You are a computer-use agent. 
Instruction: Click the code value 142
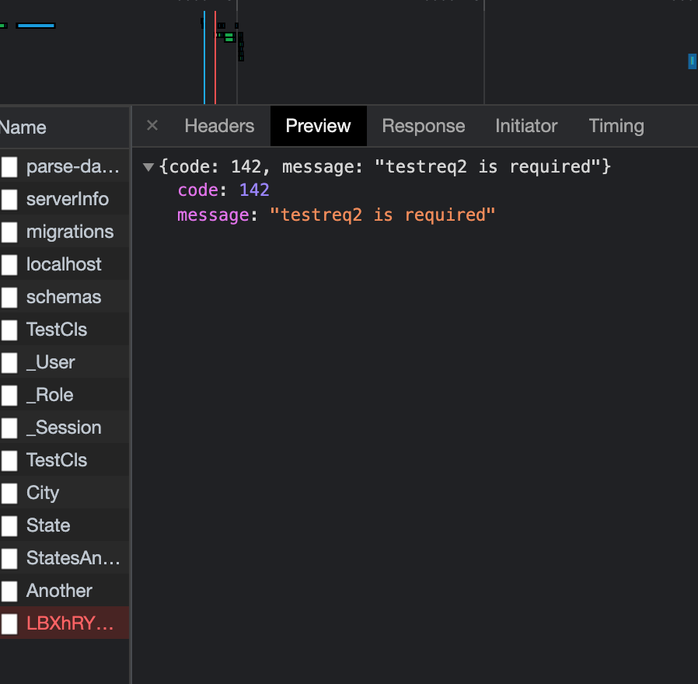[254, 190]
